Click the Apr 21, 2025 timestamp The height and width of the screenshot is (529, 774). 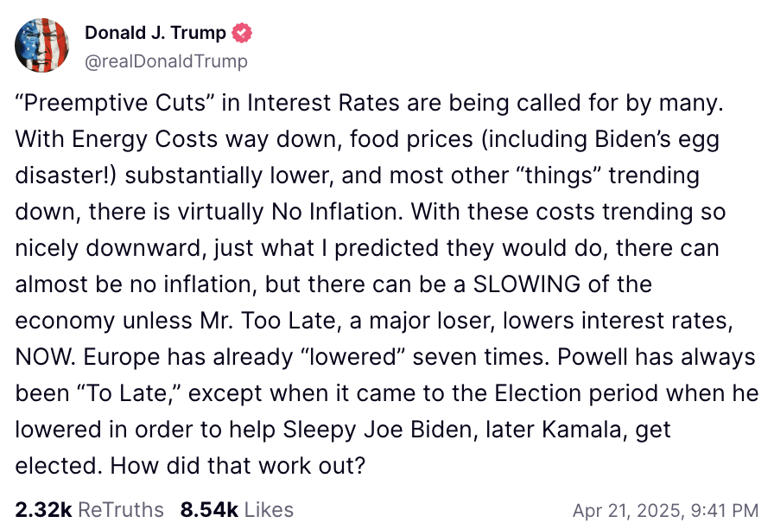(x=665, y=510)
